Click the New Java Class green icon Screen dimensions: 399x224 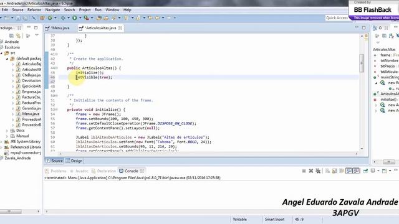(x=50, y=18)
